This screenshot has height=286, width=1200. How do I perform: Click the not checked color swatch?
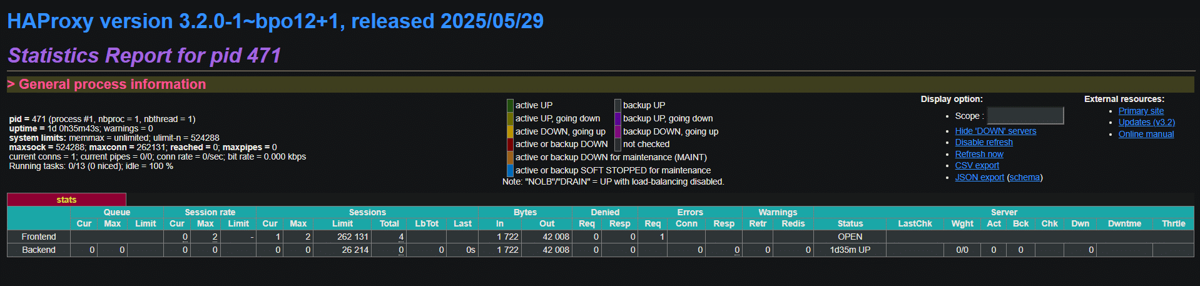[618, 144]
